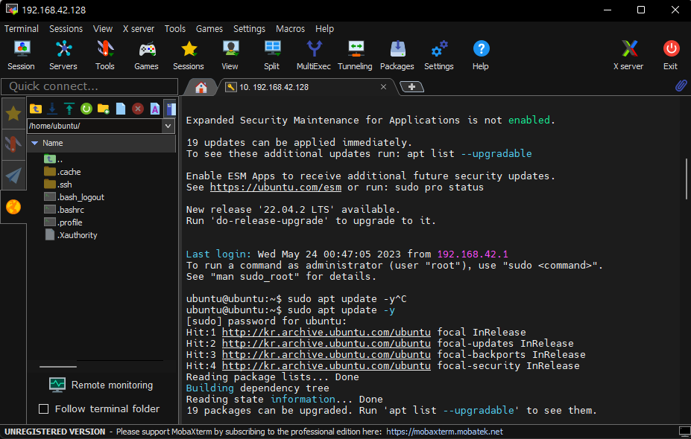This screenshot has height=439, width=691.
Task: Open the mobaxterm.mobatek.net link
Action: coord(445,432)
